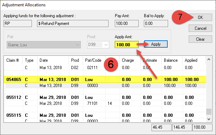Click the 100.00 balance in claim 054865 row
Screen dimensions: 216x135
point(171,80)
